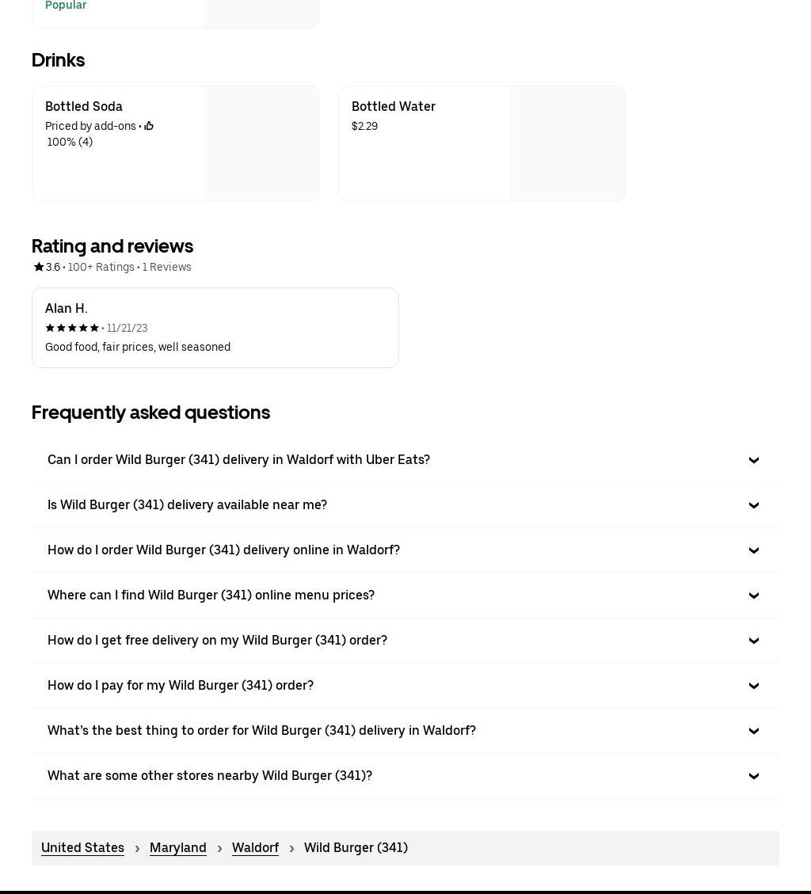Open Alan H.'s review card
Viewport: 811px width, 894px height.
coord(215,328)
